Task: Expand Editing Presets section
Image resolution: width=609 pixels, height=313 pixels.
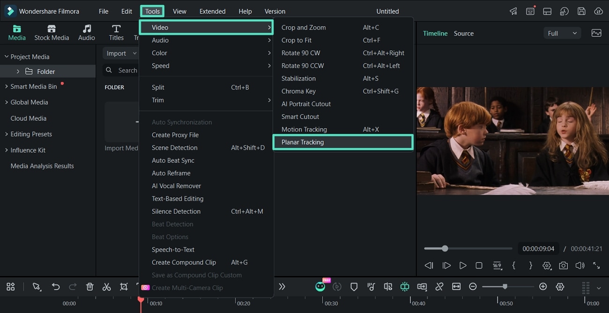Action: (x=7, y=134)
